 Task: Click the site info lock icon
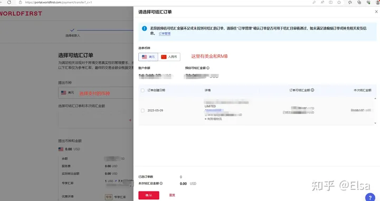(x=21, y=2)
